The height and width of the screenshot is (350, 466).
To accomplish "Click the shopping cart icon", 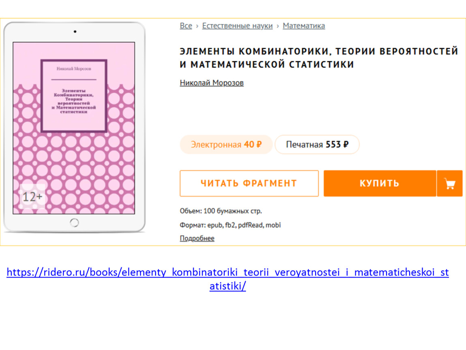I will click(450, 184).
